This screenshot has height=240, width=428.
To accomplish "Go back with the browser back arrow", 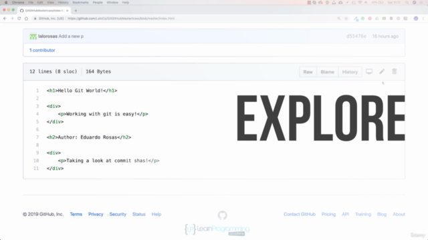I will tap(5, 19).
